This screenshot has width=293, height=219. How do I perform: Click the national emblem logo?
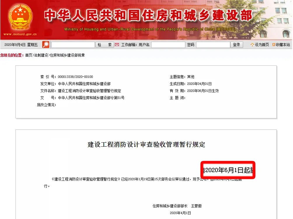point(20,17)
